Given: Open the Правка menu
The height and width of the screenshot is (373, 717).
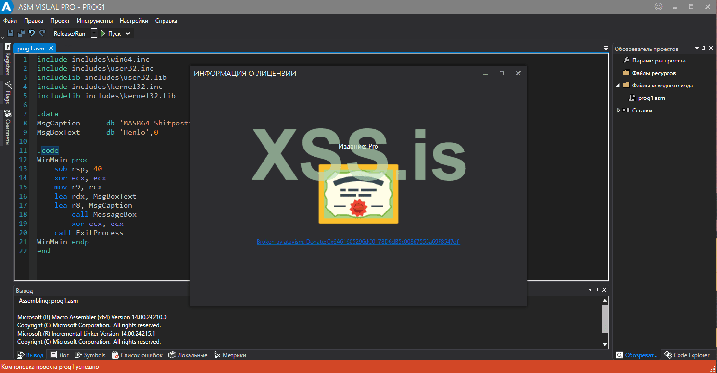Looking at the screenshot, I should pyautogui.click(x=34, y=21).
